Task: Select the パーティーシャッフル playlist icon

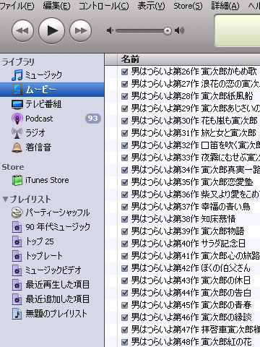Action: click(x=17, y=213)
